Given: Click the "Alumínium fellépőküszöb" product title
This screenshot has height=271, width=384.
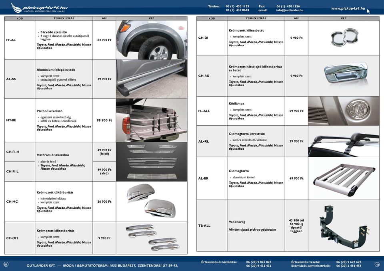Looking at the screenshot, I should (56, 69).
